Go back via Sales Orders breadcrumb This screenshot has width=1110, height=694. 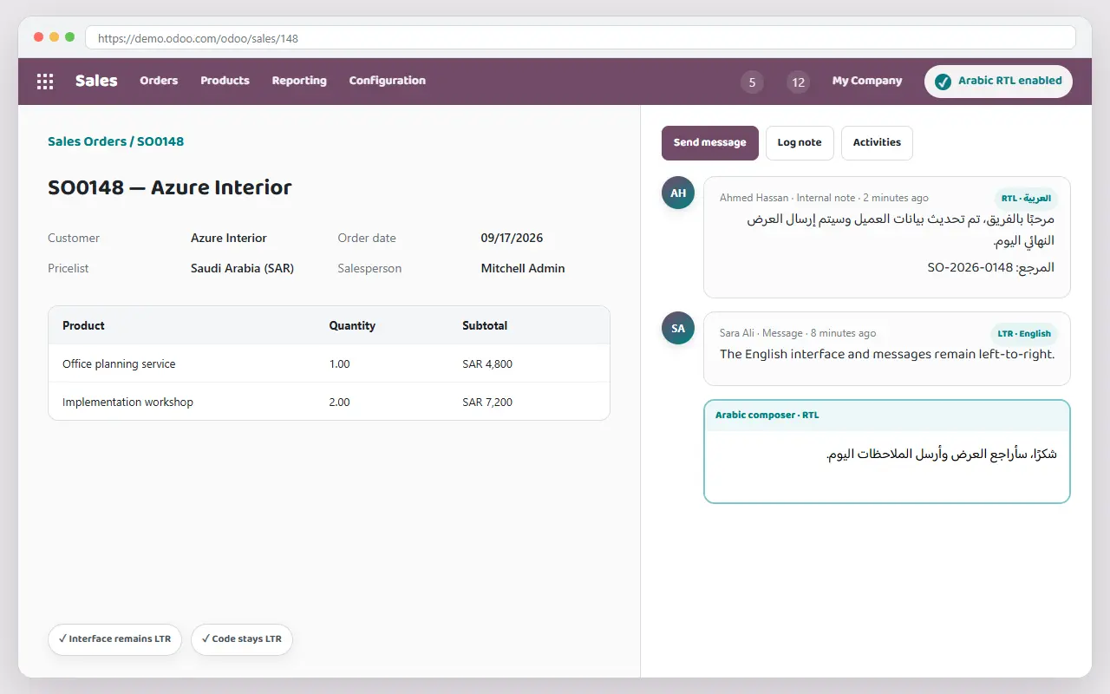pyautogui.click(x=87, y=141)
